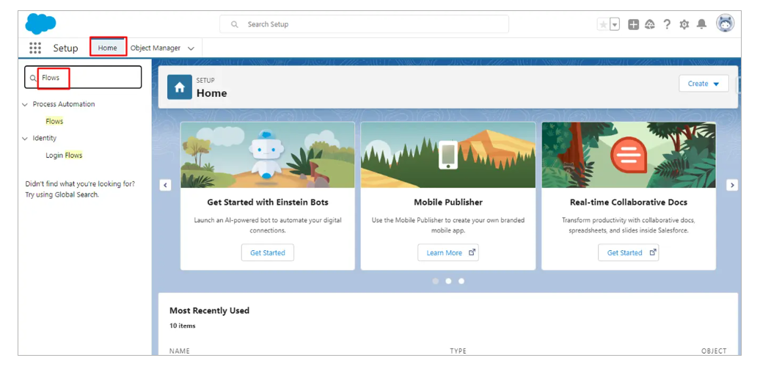
Task: Click the Salesforce cloud logo
Action: point(40,23)
